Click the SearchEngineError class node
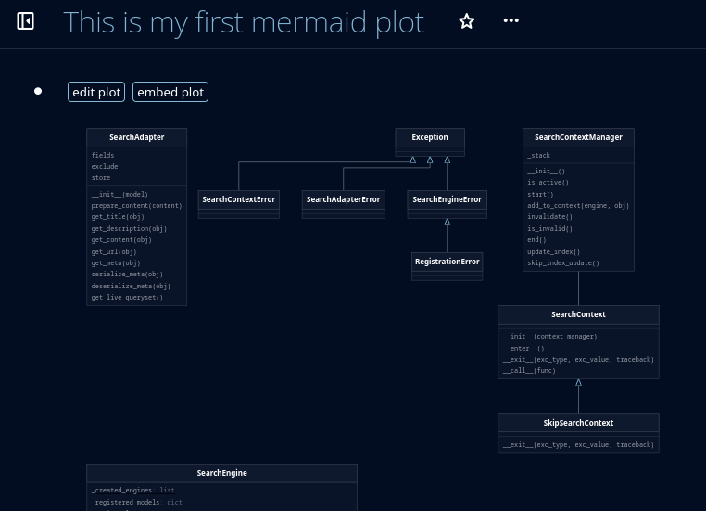This screenshot has height=511, width=706. pos(448,205)
